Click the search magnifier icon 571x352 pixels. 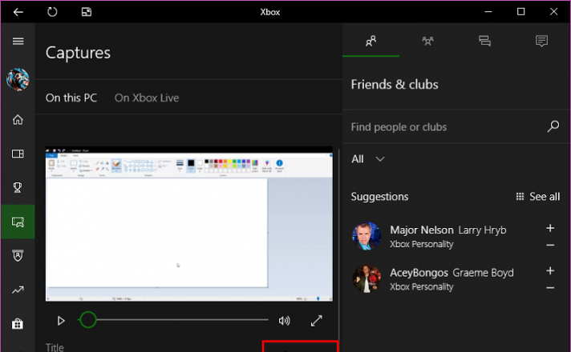pos(553,126)
